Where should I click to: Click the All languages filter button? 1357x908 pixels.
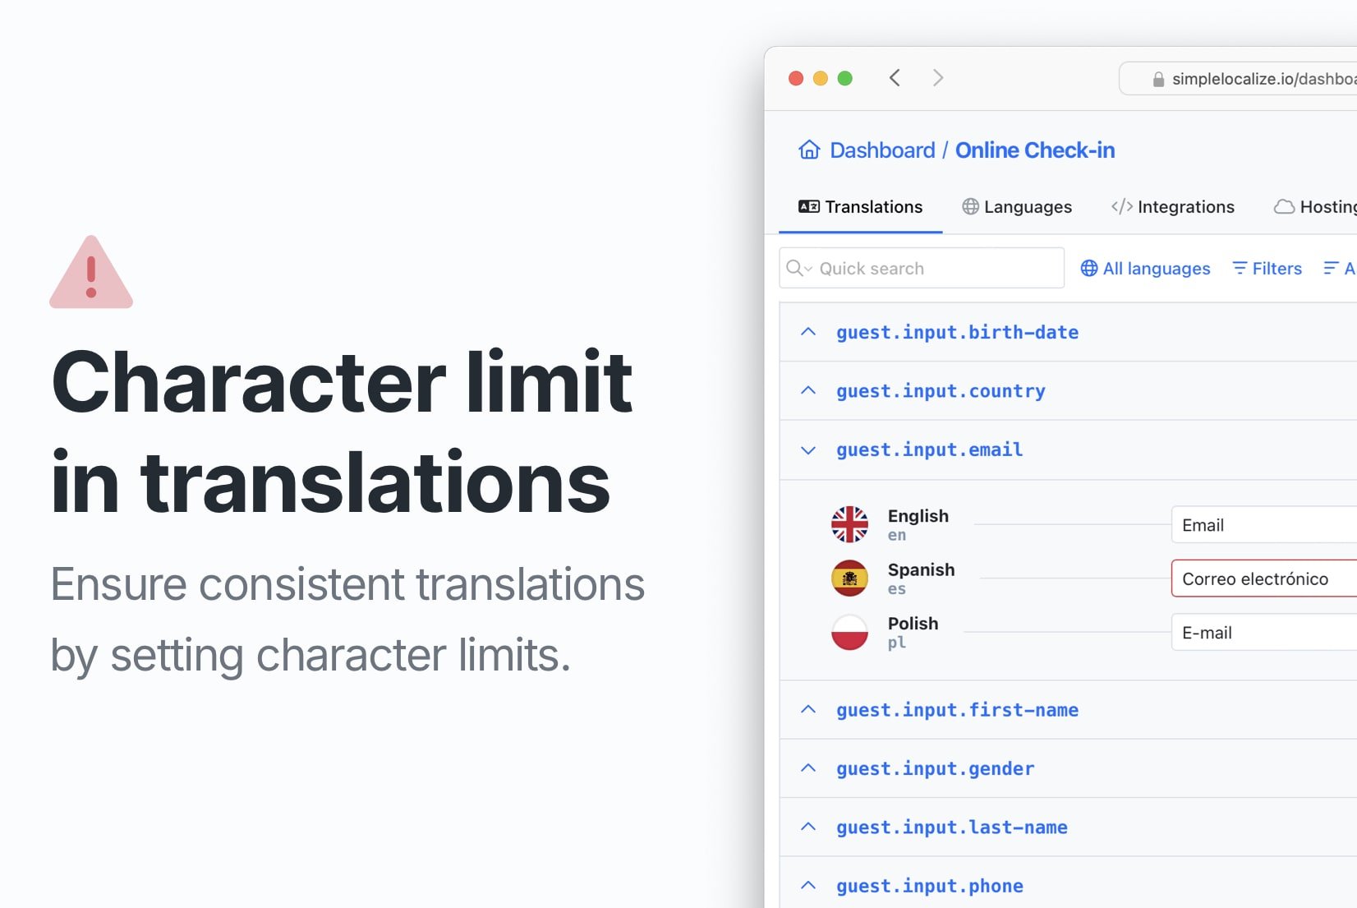1145,269
